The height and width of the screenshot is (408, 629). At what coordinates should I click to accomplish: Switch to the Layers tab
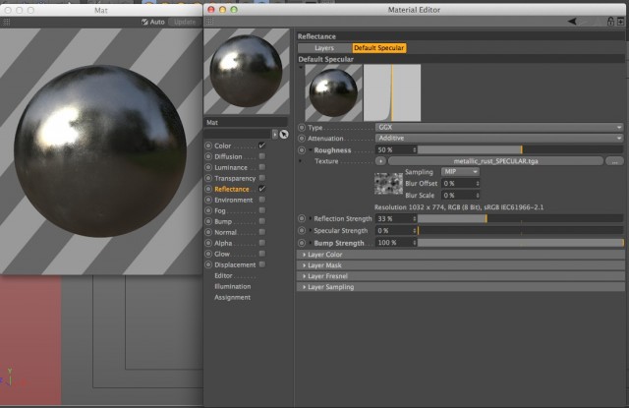coord(324,48)
